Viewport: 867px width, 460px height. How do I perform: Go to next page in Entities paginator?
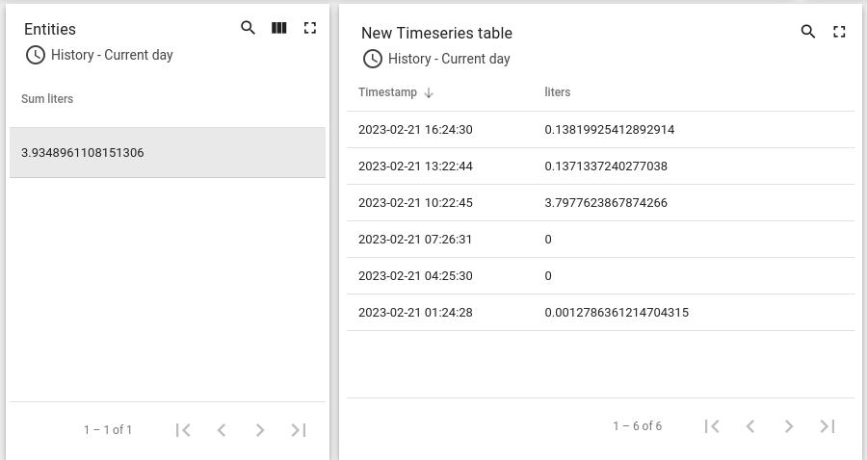260,429
